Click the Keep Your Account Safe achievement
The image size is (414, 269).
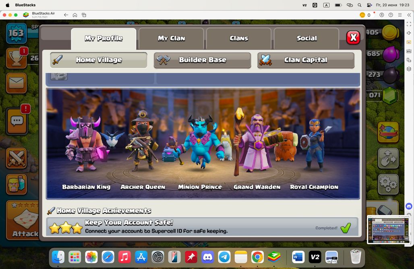[x=202, y=226]
